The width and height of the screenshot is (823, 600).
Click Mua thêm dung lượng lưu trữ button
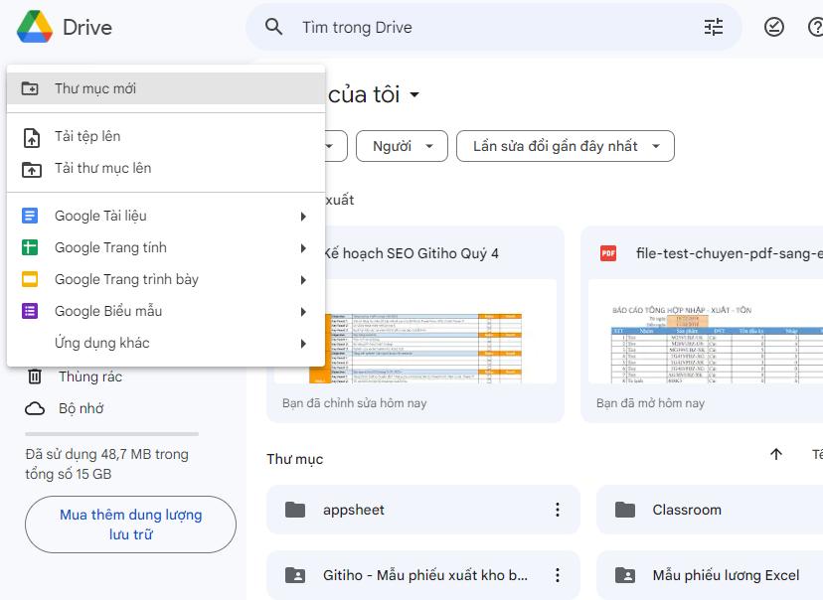click(x=129, y=524)
